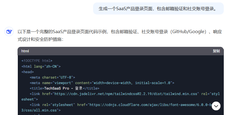The image size is (235, 115).
Task: Click the "width=device-width, initial-scale=1.0" content value
Action: (132, 83)
